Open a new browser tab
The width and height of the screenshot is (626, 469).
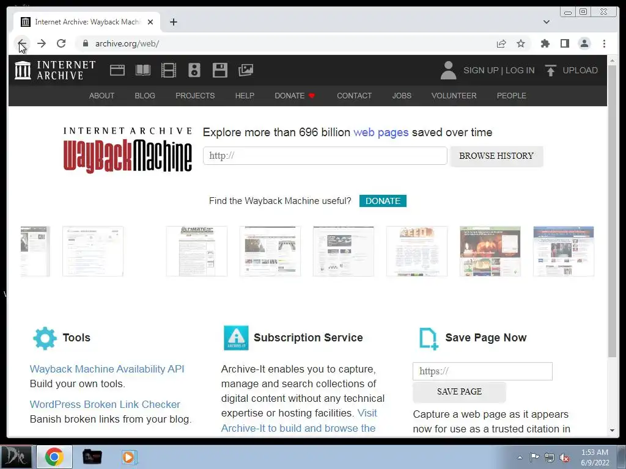tap(173, 22)
